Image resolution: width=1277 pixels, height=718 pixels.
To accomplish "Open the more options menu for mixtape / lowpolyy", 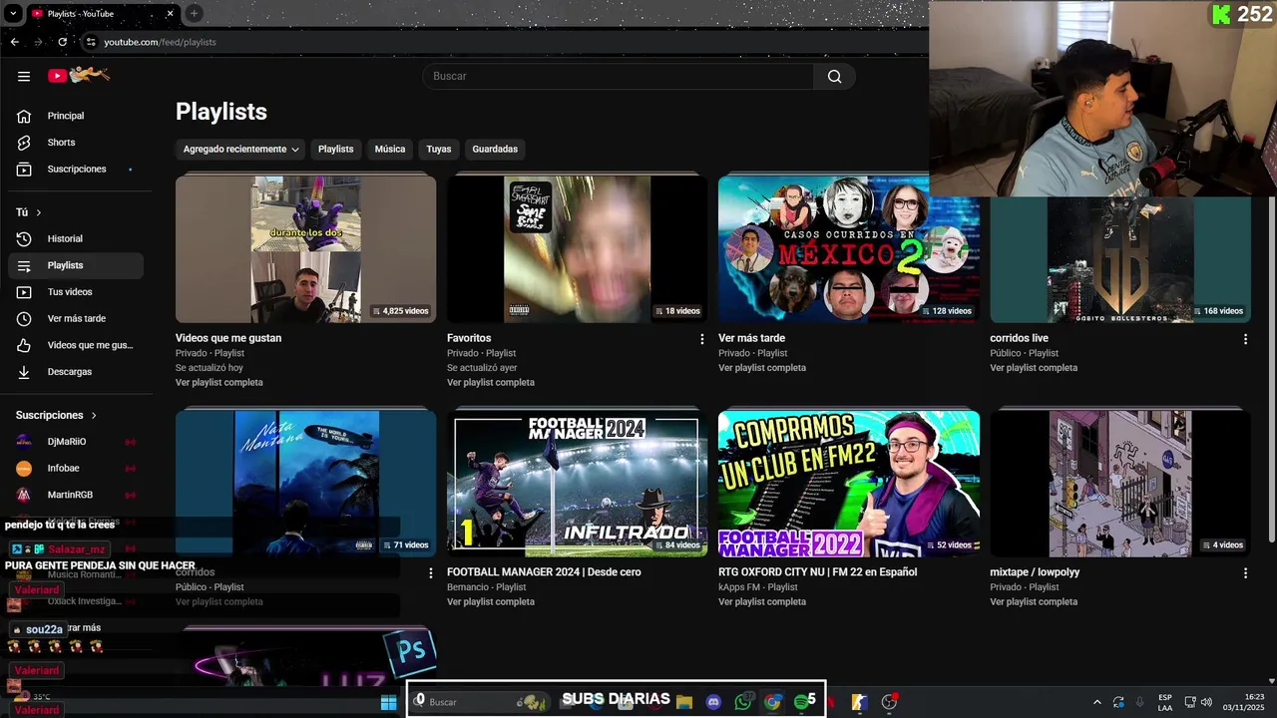I will (1245, 573).
